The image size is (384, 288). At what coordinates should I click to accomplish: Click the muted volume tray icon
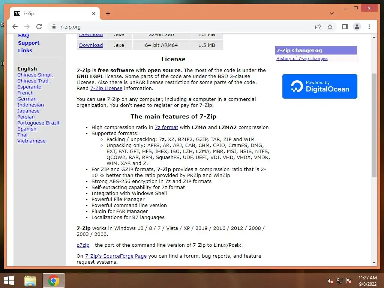[330, 280]
